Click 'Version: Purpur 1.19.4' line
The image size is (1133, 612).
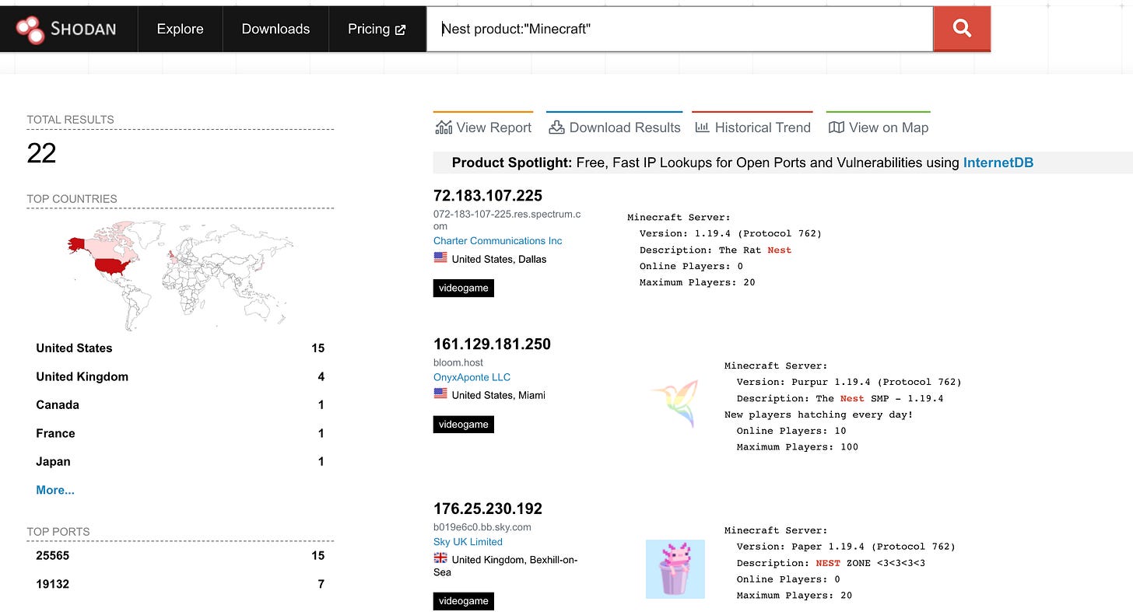(x=849, y=382)
